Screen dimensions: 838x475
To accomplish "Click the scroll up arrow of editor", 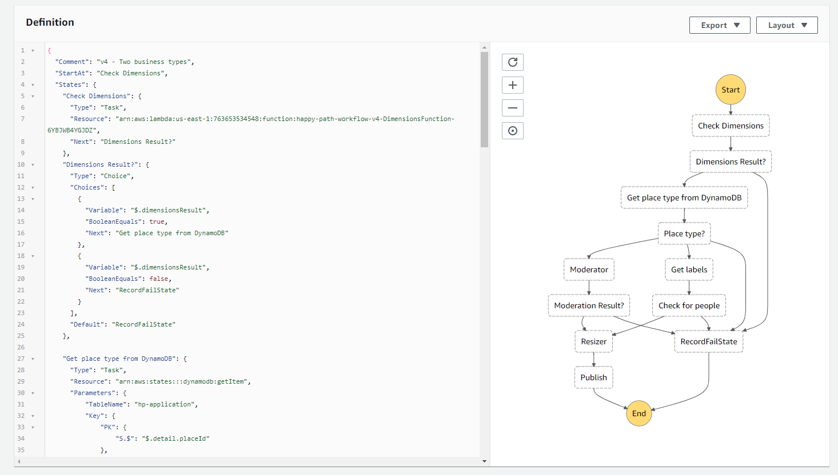I will (x=484, y=47).
